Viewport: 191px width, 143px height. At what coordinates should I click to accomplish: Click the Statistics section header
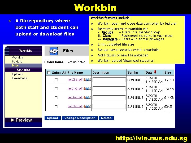[23, 70]
